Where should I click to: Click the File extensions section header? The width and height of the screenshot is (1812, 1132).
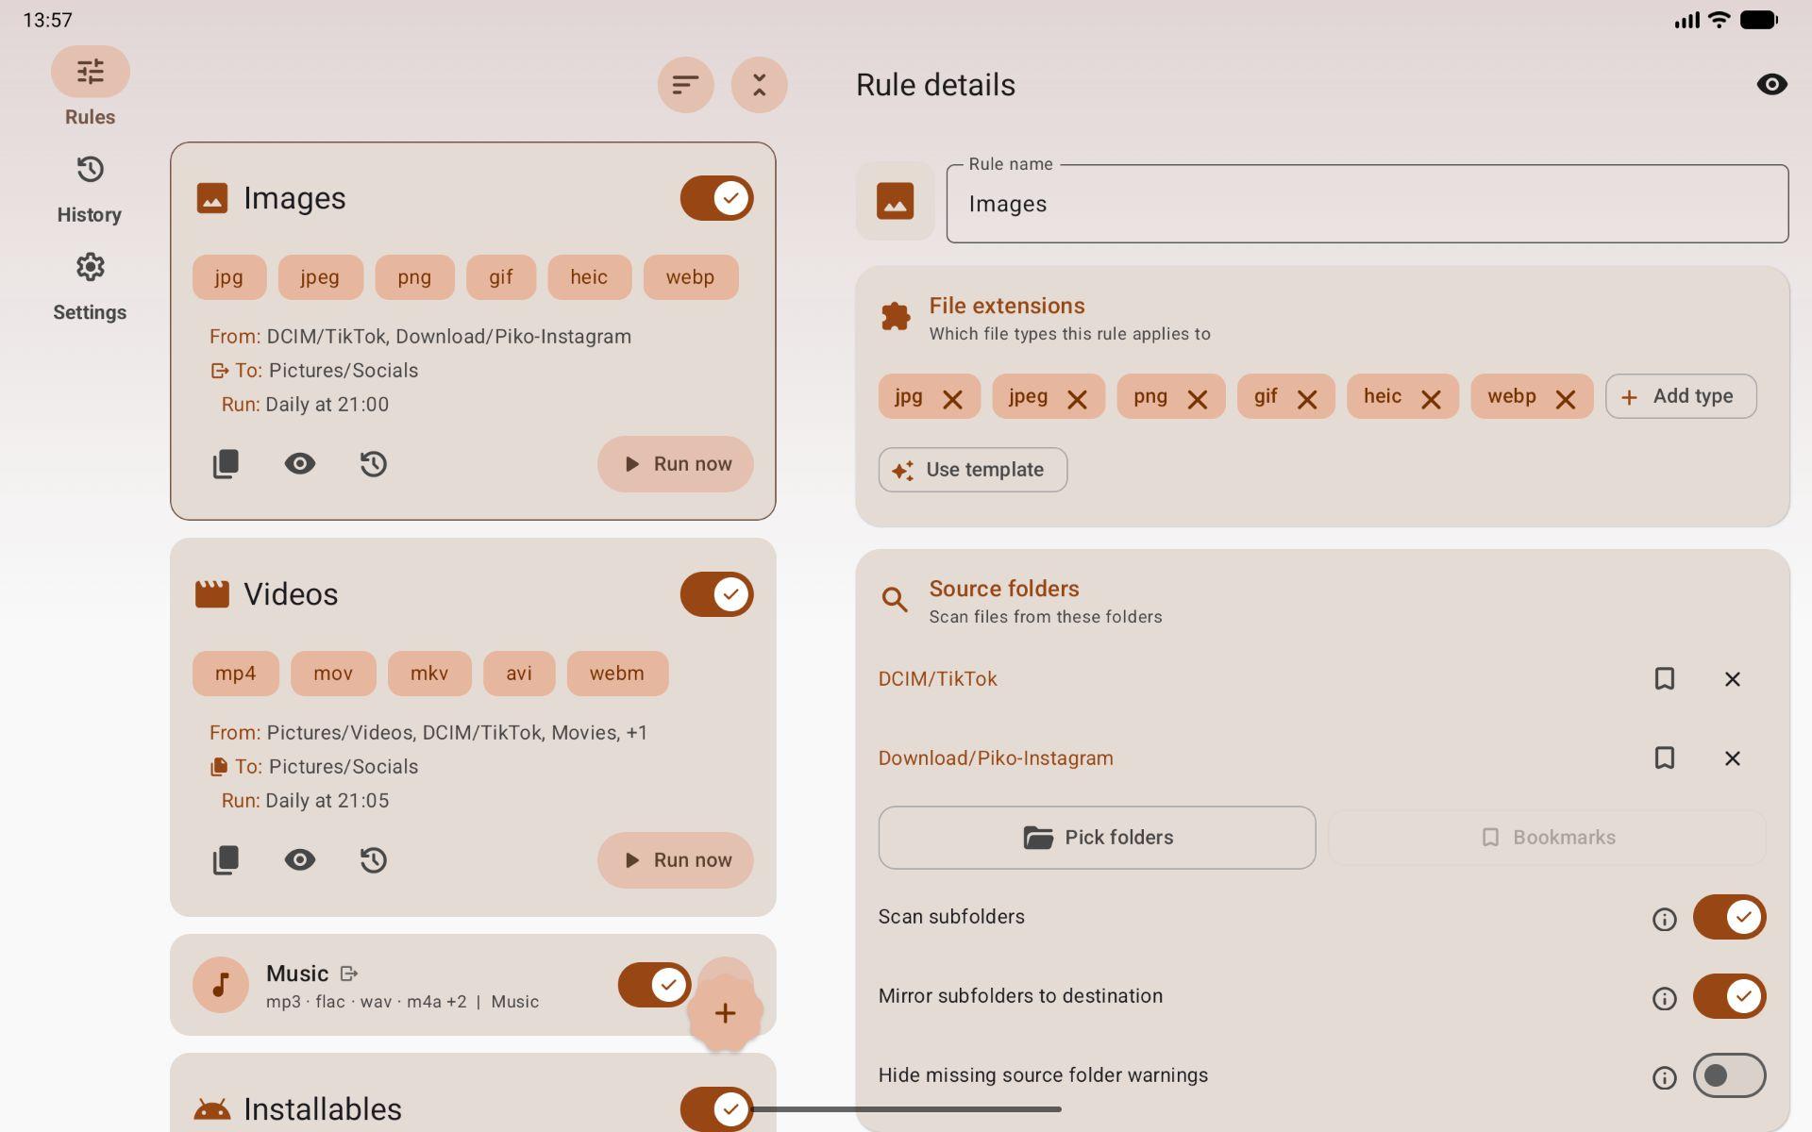1007,306
